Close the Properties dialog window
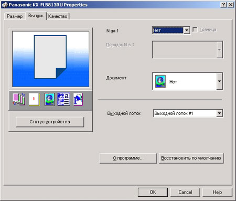236x201 pixels. point(231,5)
